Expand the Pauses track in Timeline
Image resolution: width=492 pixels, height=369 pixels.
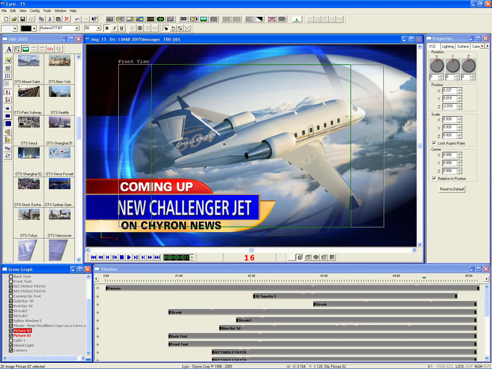click(x=98, y=288)
